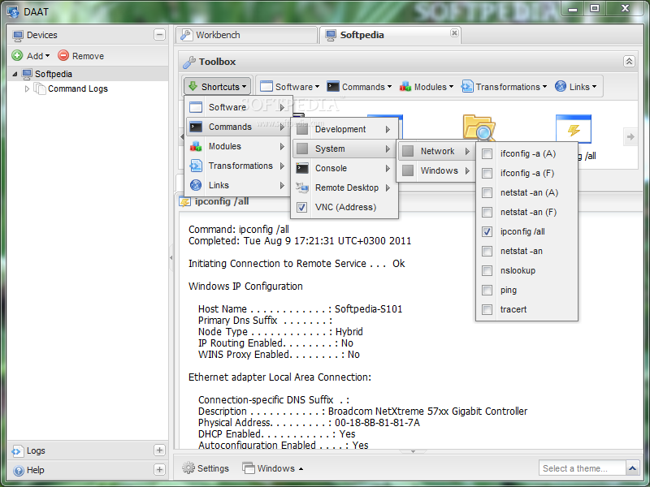Click the Links globe icon in toolbar
The image size is (650, 487).
561,86
